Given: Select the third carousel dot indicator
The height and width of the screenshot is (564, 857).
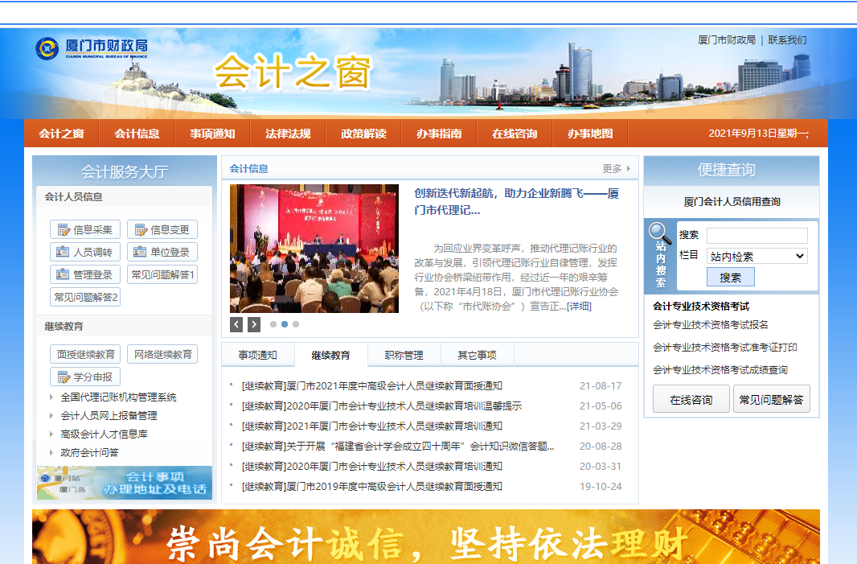Looking at the screenshot, I should pos(296,324).
